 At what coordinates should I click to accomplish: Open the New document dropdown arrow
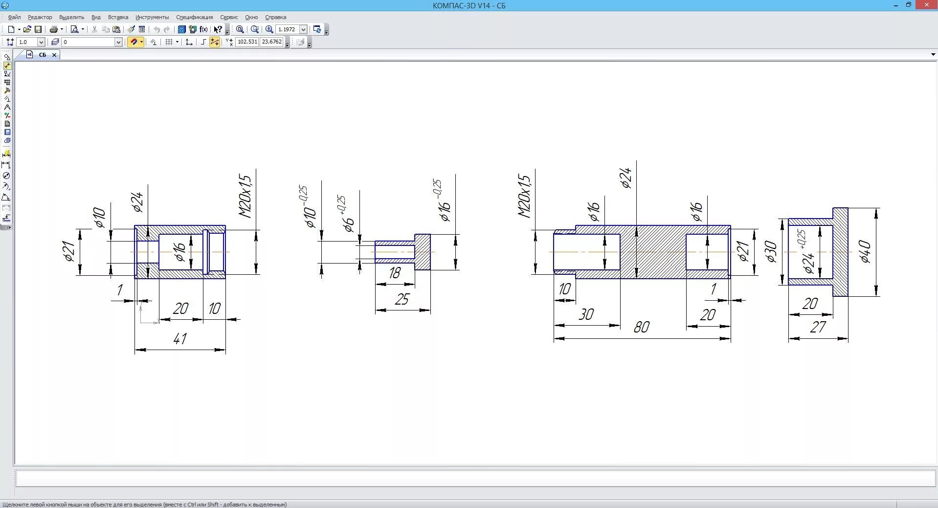(19, 29)
